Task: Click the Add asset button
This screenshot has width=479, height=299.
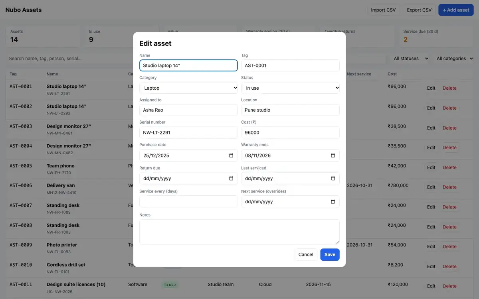Action: tap(456, 10)
